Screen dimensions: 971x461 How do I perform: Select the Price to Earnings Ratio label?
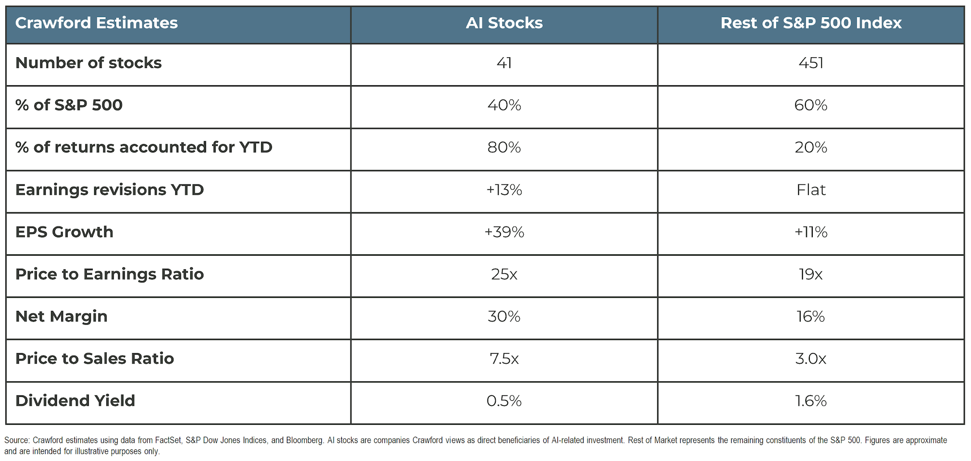(110, 274)
